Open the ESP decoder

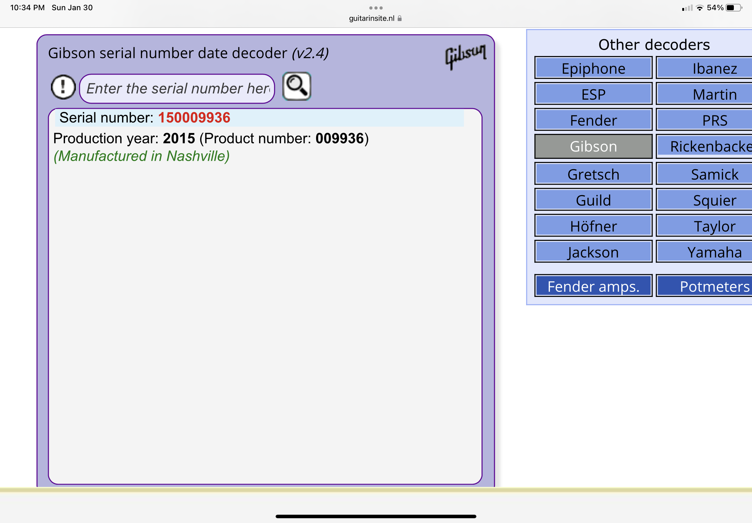click(593, 94)
